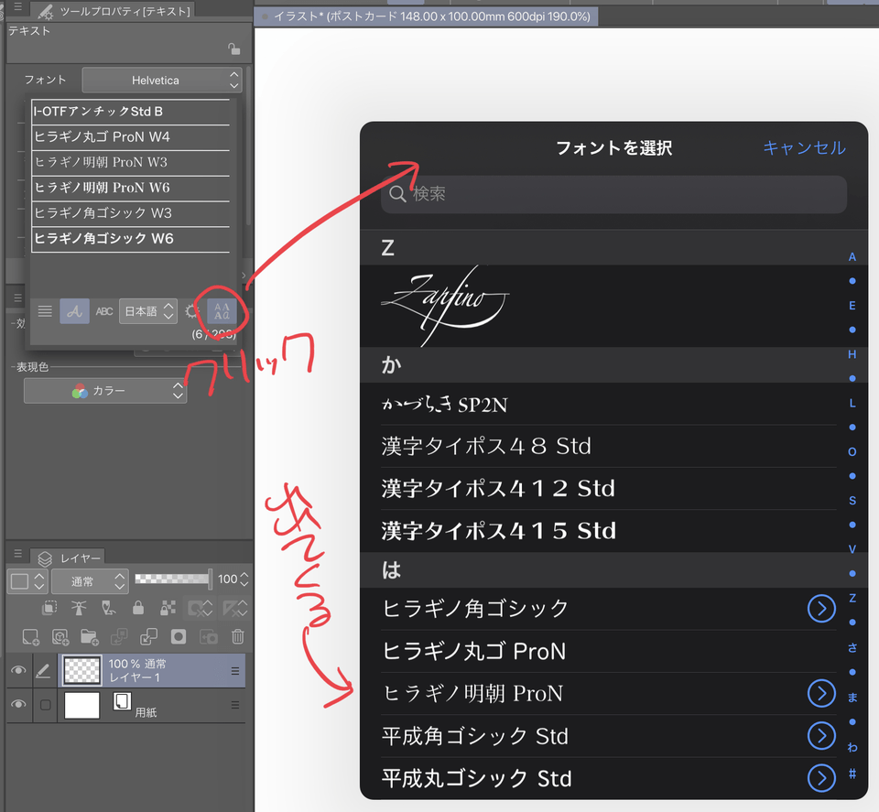This screenshot has height=812, width=879.
Task: Click the layer opacity slider
Action: 172,579
